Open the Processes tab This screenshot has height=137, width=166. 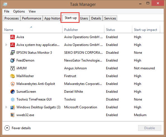(x=11, y=18)
